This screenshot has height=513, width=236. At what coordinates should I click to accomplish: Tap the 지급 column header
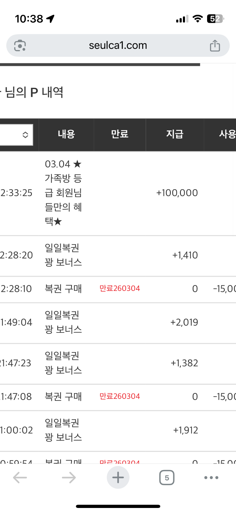[175, 134]
